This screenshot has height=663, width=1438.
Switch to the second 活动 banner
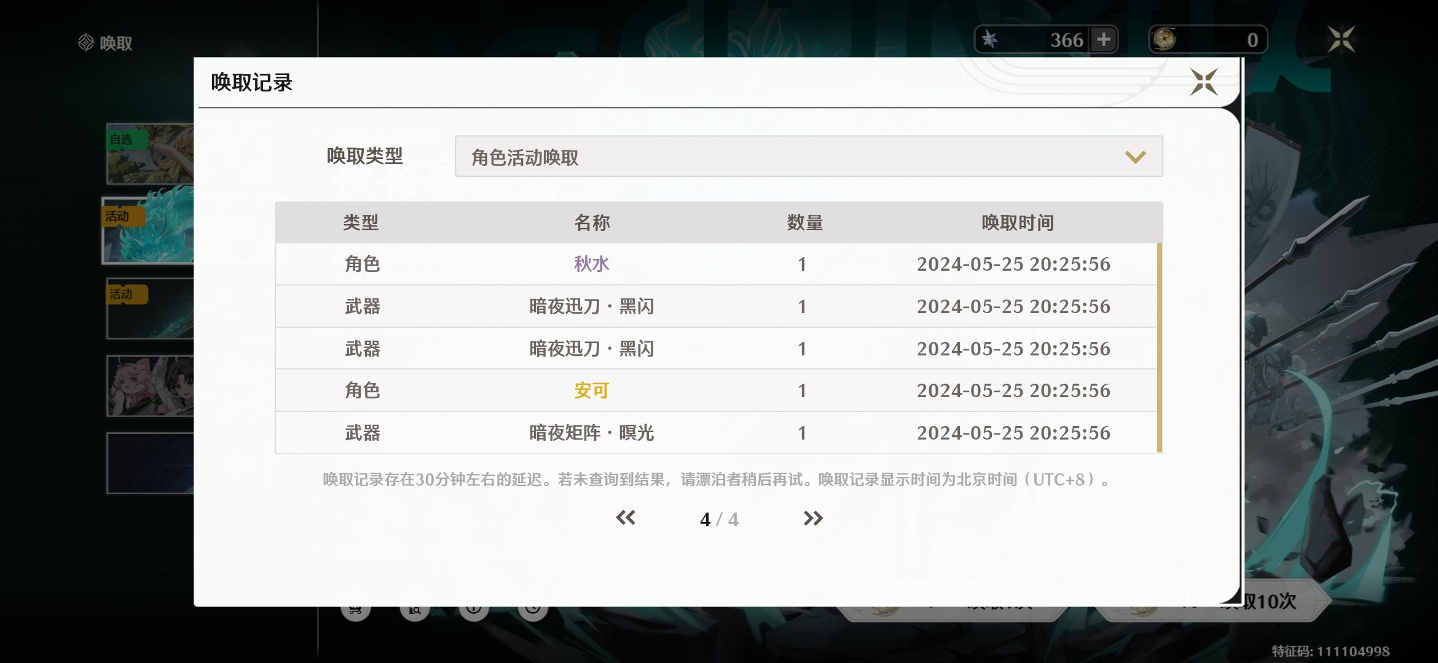(150, 308)
